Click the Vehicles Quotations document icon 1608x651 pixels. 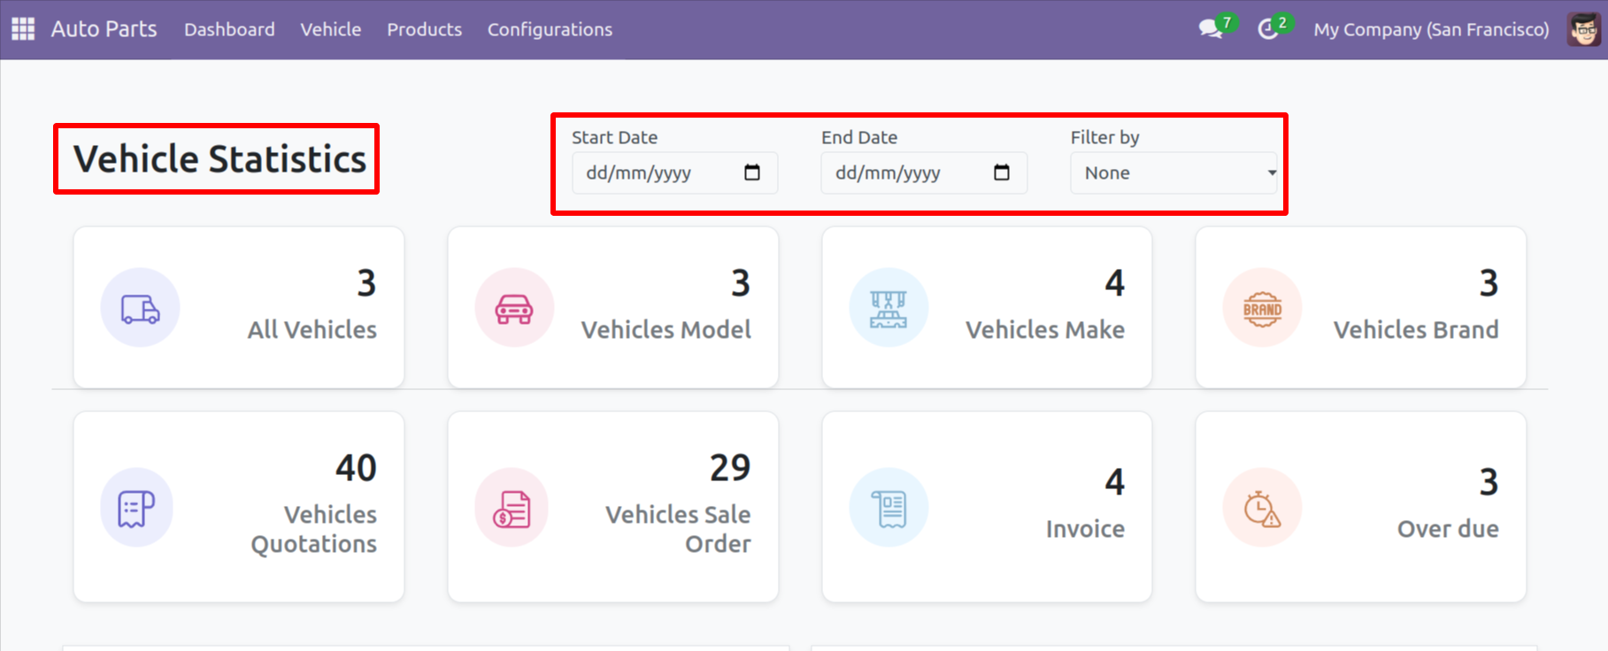click(136, 508)
